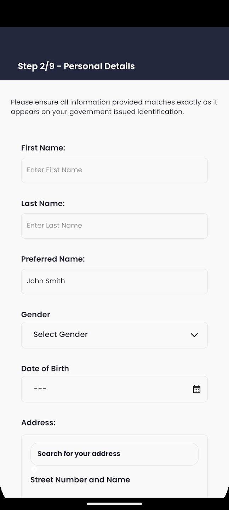Click the Address section label

[x=38, y=423]
